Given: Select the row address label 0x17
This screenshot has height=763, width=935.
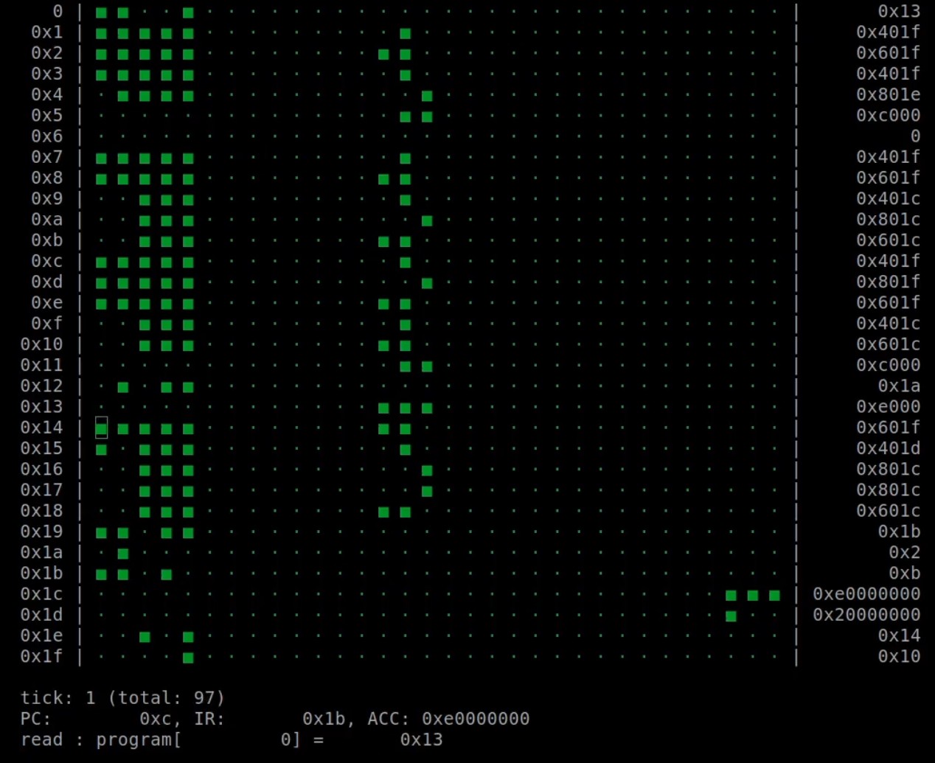Looking at the screenshot, I should (41, 489).
